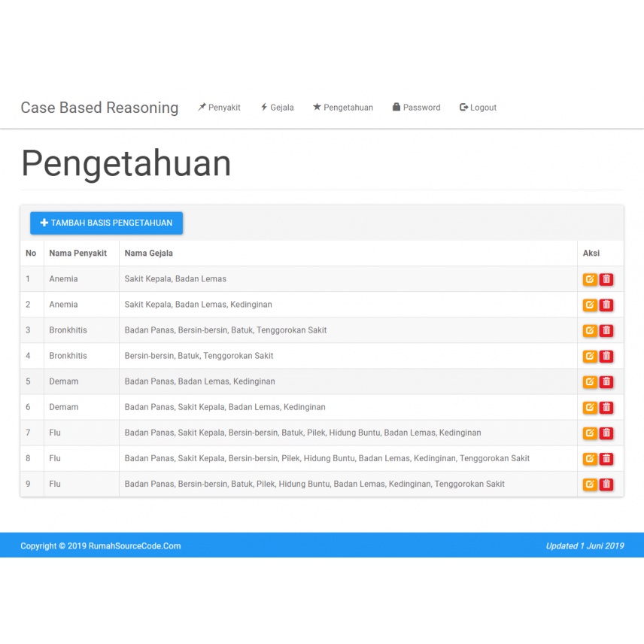Image resolution: width=644 pixels, height=644 pixels.
Task: Edit the Demam row number 6
Action: 590,408
